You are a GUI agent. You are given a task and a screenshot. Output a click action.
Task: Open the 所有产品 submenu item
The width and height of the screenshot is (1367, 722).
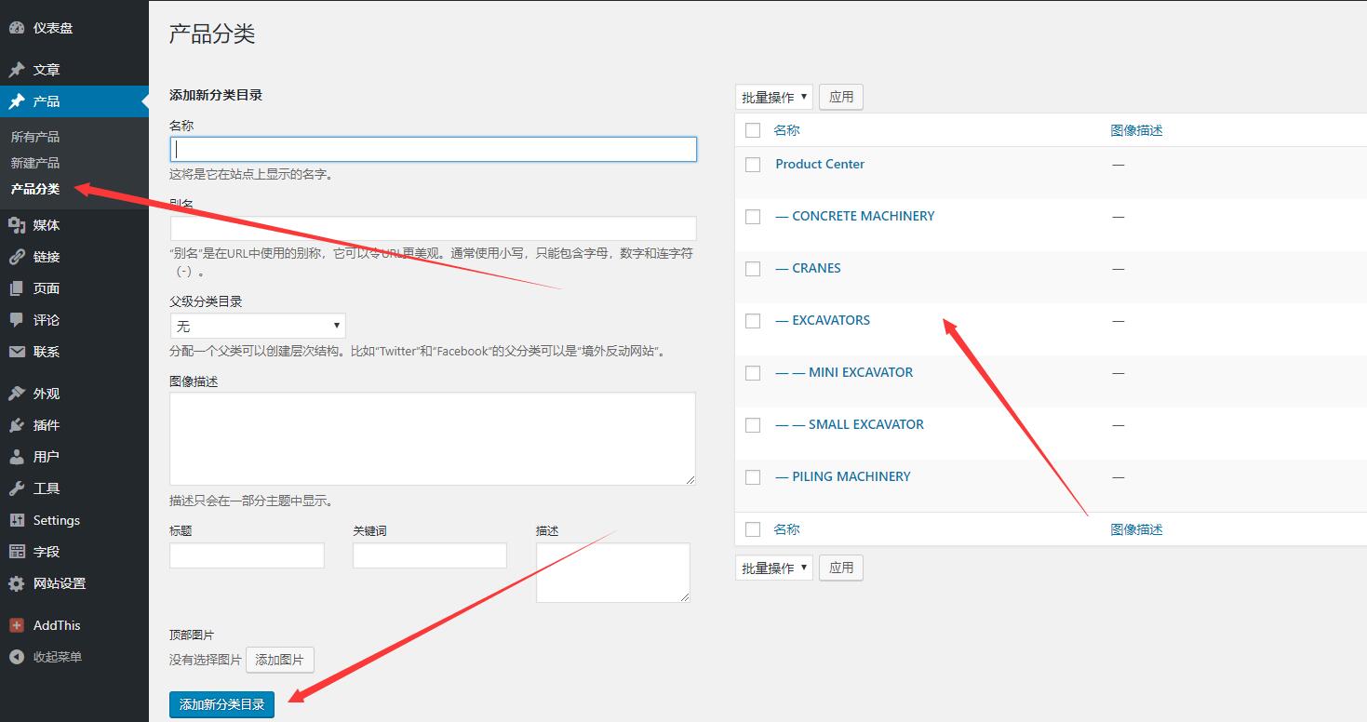[35, 137]
